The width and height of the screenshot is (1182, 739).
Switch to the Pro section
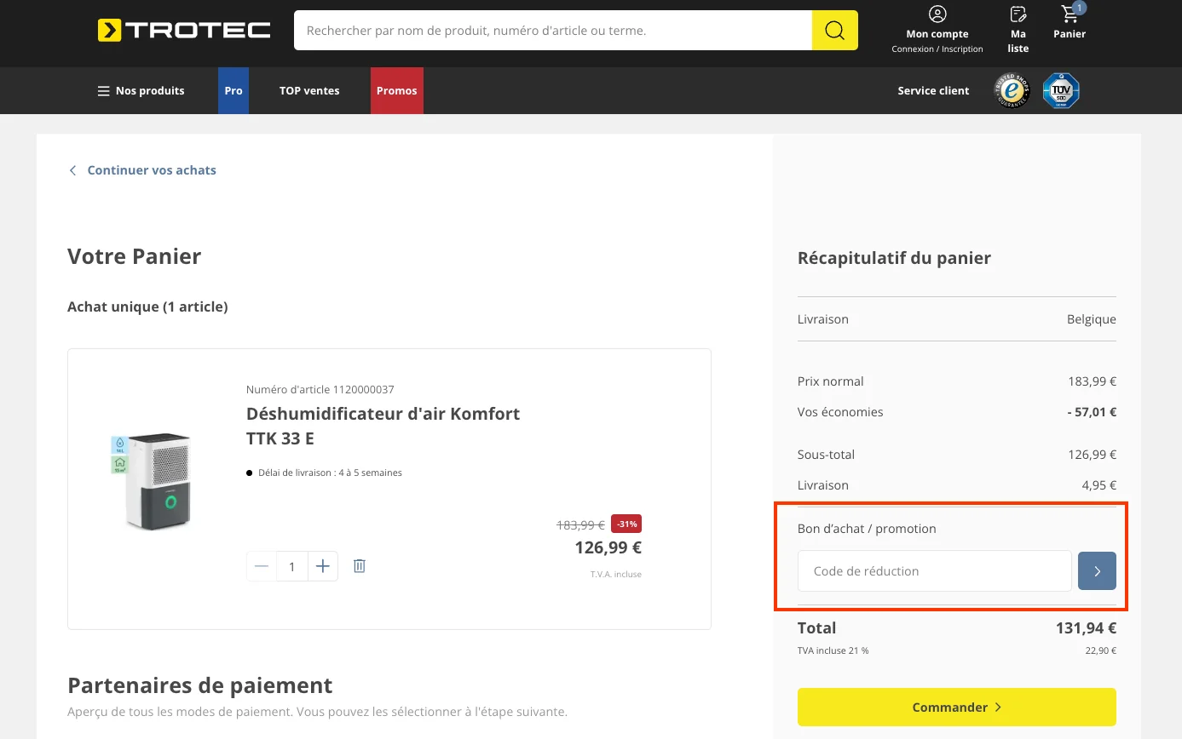pos(233,90)
